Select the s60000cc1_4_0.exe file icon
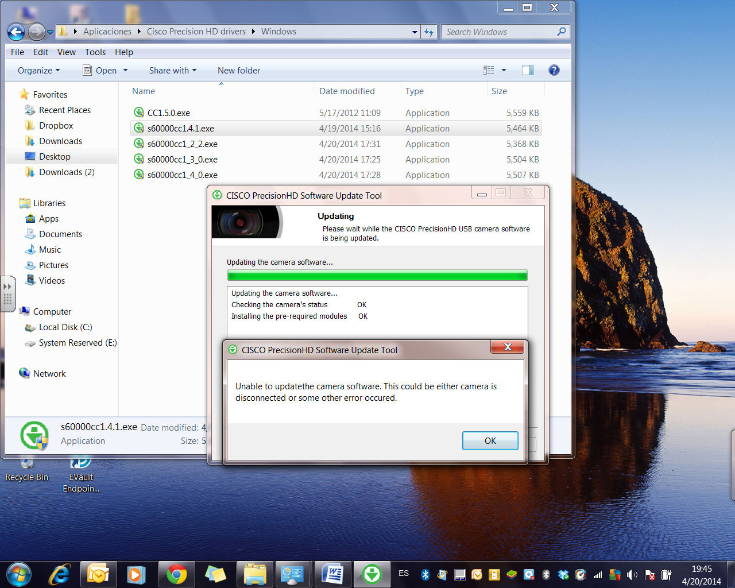735x588 pixels. coord(138,175)
